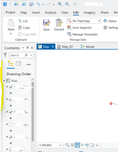Open the Error Inspector
This screenshot has width=118, height=152.
point(79,28)
